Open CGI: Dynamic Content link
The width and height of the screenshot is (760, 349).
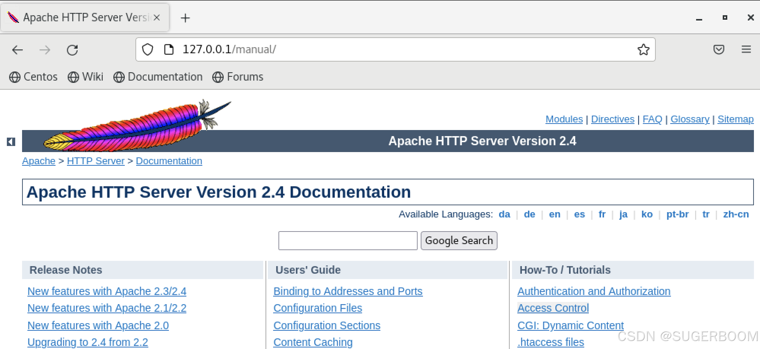click(571, 326)
